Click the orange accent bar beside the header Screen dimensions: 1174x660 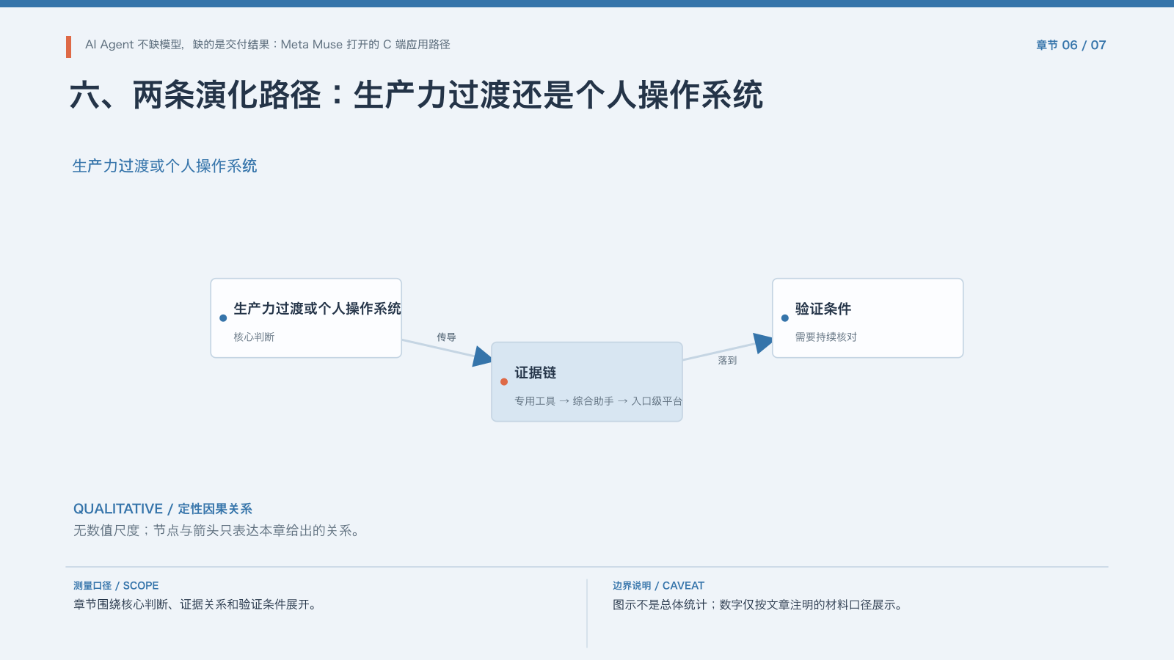point(68,46)
